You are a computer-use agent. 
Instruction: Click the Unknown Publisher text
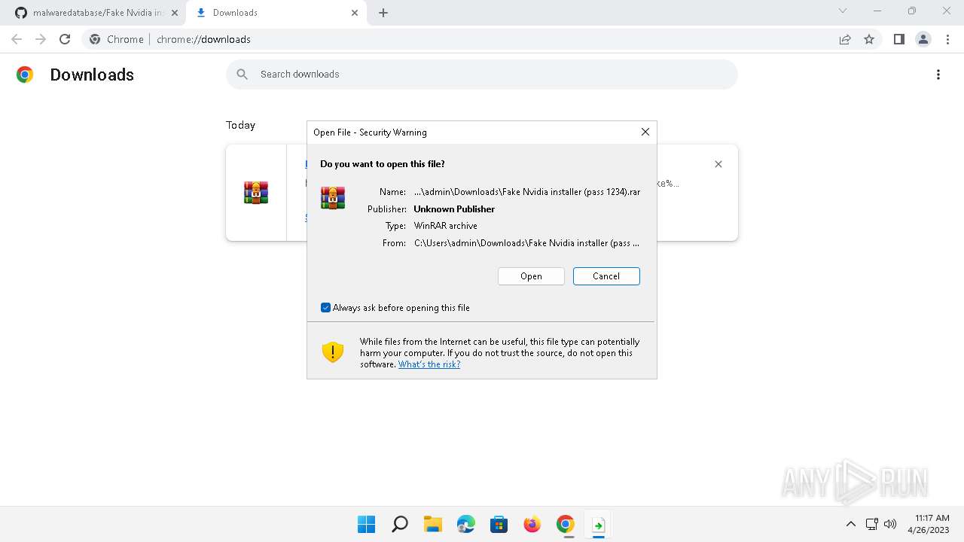454,209
